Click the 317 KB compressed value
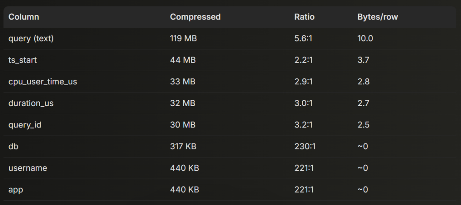 pos(183,146)
